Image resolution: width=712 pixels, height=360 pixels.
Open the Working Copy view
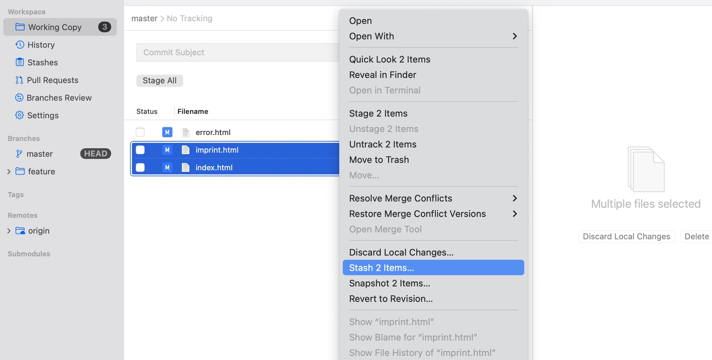(x=54, y=27)
